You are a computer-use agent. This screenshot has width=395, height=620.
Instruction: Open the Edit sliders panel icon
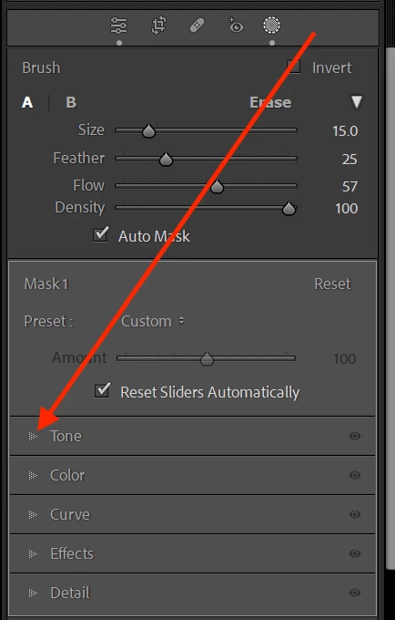[x=119, y=26]
